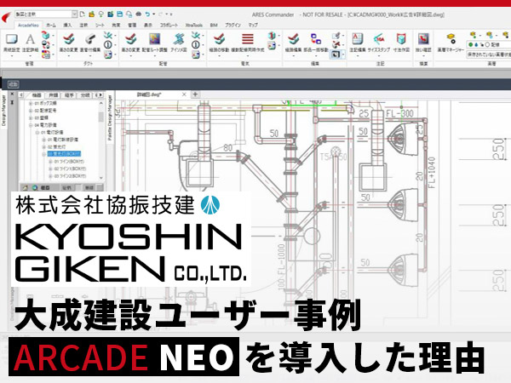Click the tree scrollbar up arrow
The width and height of the screenshot is (511, 383).
click(x=101, y=103)
